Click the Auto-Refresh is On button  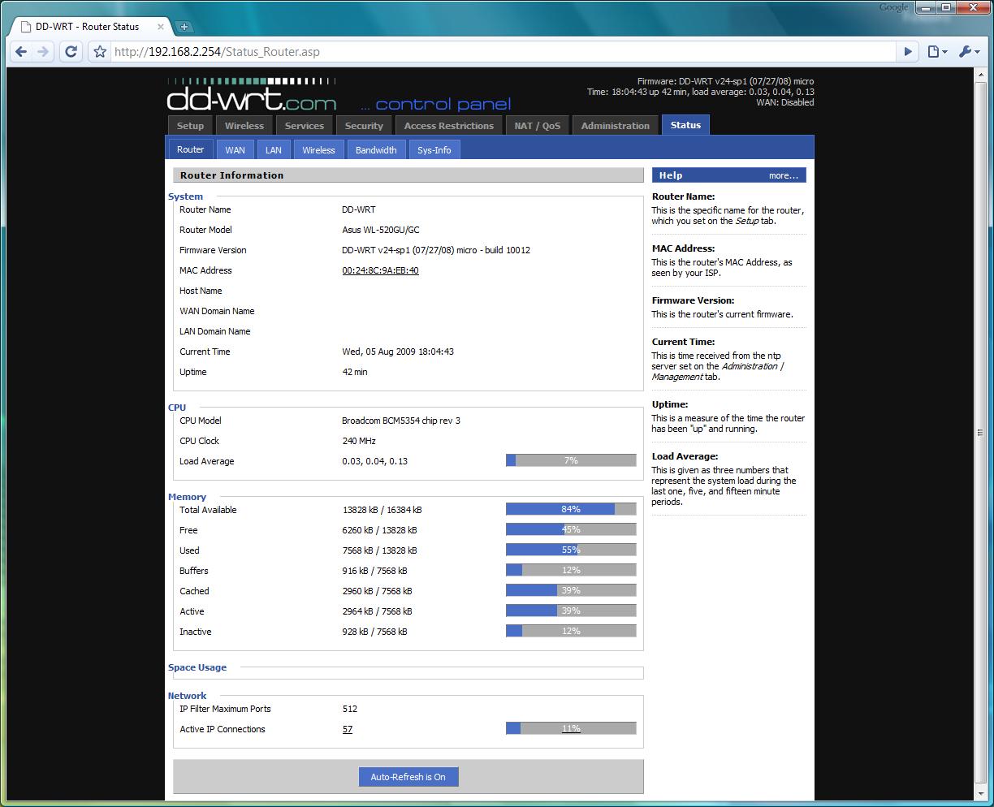[x=408, y=777]
